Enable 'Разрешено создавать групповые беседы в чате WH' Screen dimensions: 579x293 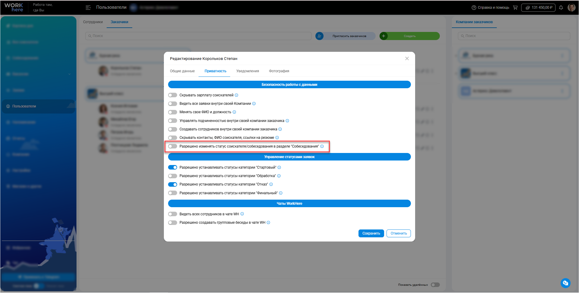173,223
